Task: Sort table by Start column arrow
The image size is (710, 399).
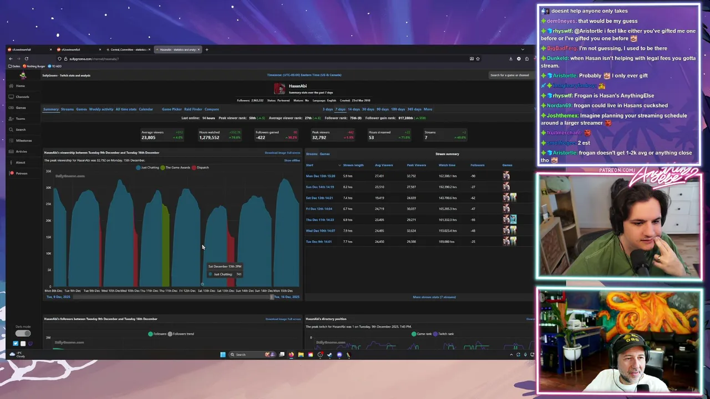Action: pyautogui.click(x=339, y=165)
